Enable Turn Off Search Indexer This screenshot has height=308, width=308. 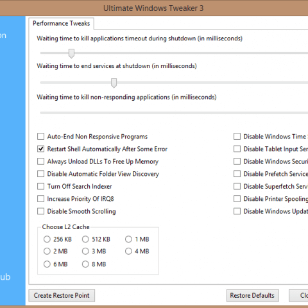(40, 186)
